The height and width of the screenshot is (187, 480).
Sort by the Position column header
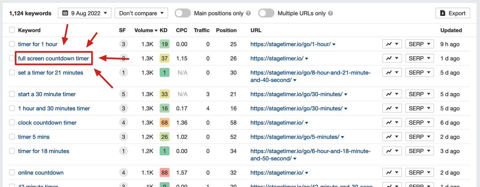tap(226, 30)
